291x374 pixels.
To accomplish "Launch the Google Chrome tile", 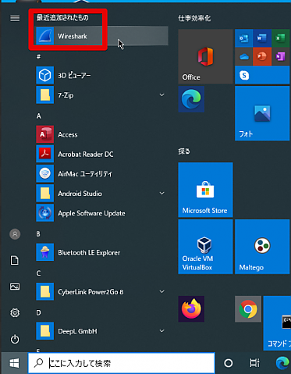I will click(x=248, y=309).
